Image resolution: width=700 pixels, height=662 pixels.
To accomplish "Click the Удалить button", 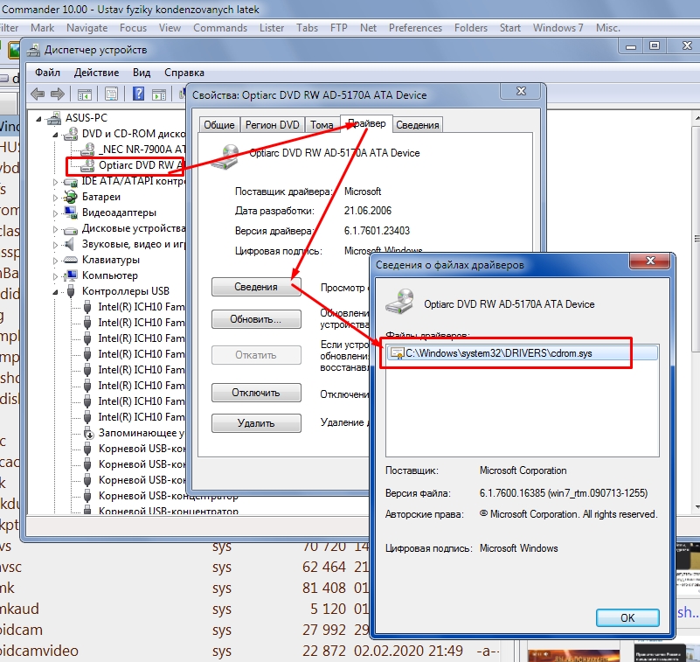I will point(256,423).
